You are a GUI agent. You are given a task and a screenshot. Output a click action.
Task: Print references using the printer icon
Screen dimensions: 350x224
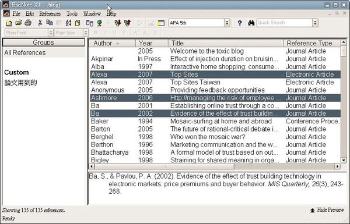28,23
